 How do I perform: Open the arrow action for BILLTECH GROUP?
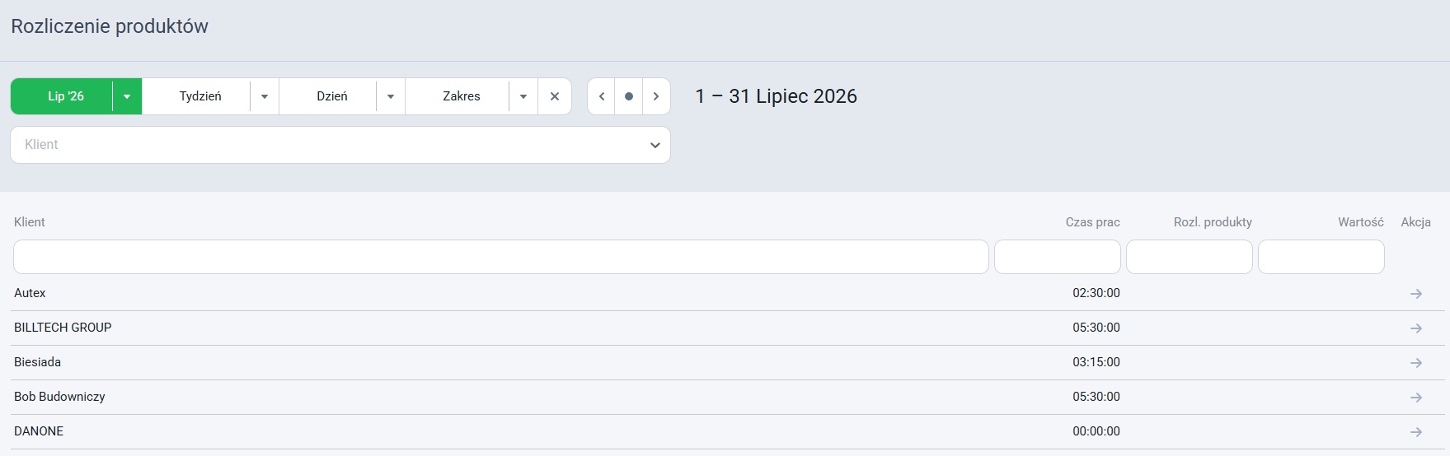pyautogui.click(x=1415, y=328)
